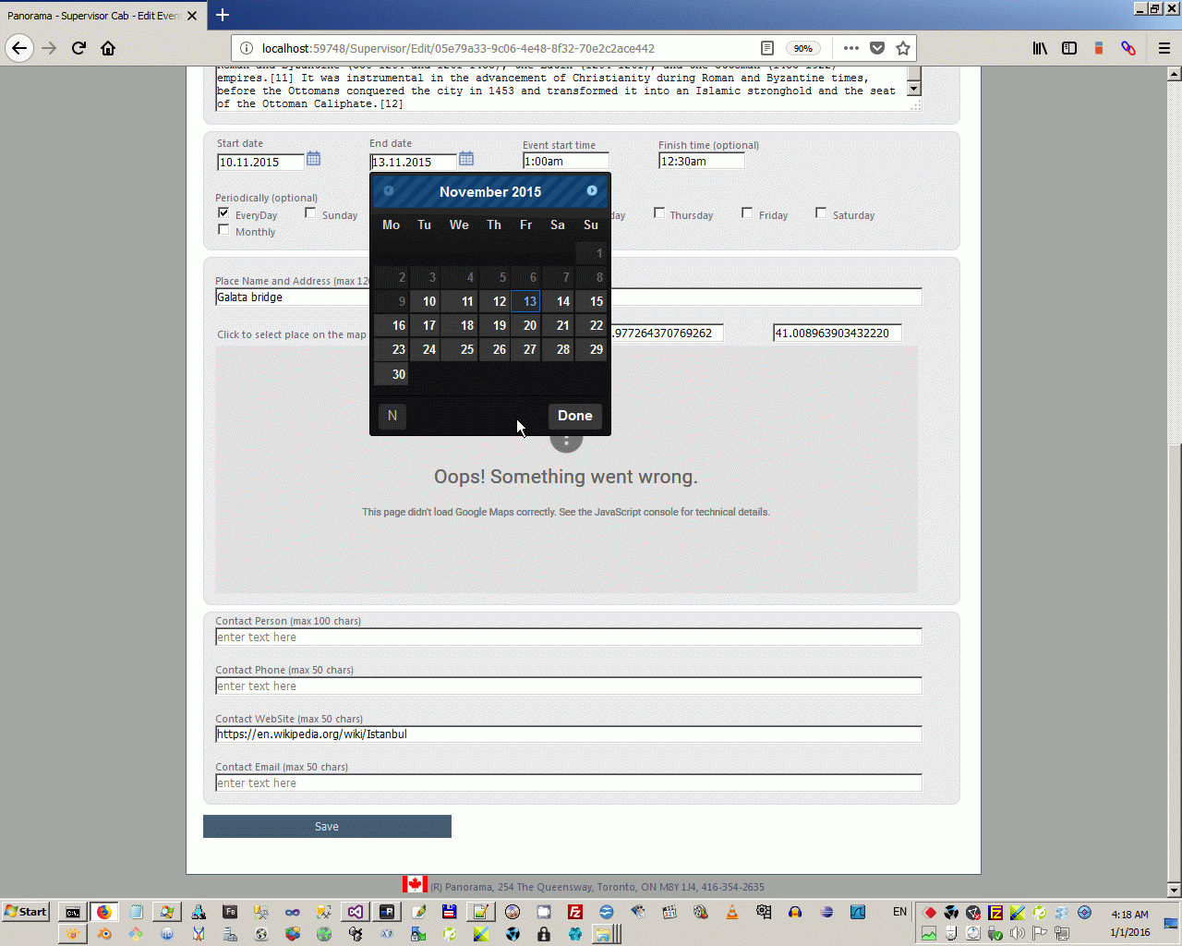
Task: Go to previous month in the calendar
Action: (x=389, y=190)
